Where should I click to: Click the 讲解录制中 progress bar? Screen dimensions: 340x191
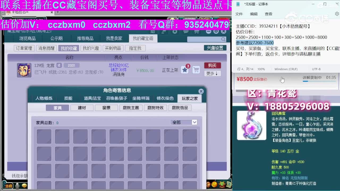coord(319,81)
